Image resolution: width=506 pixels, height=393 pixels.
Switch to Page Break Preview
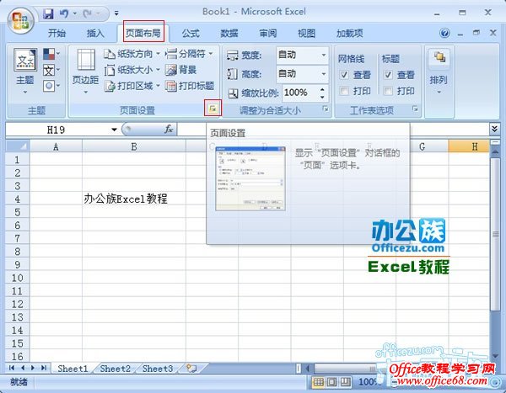click(x=345, y=382)
